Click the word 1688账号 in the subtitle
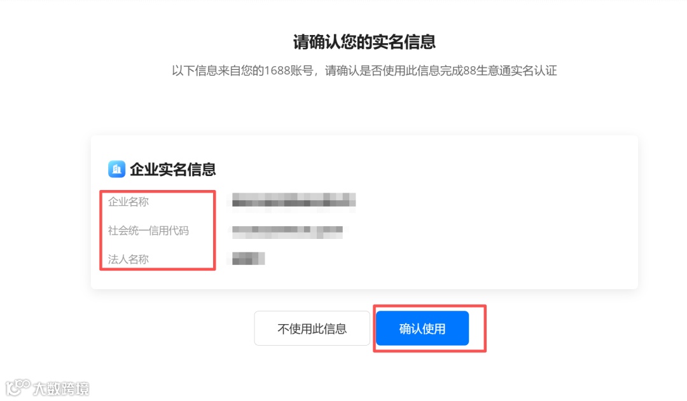 (x=289, y=71)
